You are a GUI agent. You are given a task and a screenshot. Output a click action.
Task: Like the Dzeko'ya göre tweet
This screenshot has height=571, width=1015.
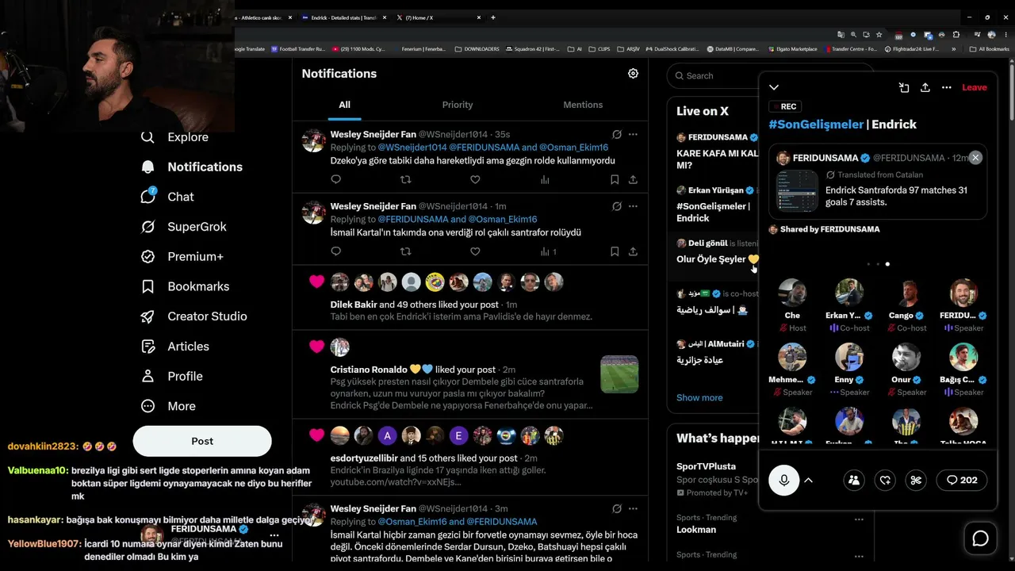(475, 180)
